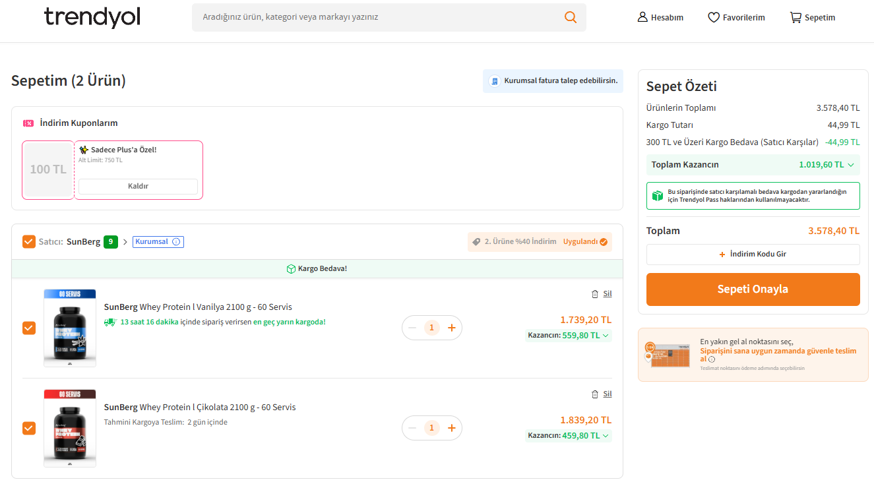Decrease Çikolata Whey Protein quantity with minus
874x484 pixels.
click(412, 428)
